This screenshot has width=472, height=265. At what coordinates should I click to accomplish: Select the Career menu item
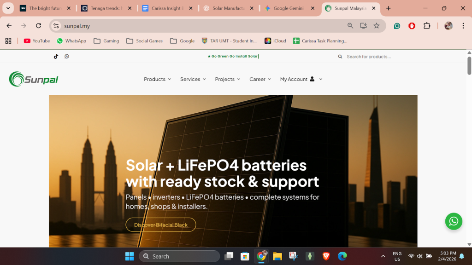pos(260,79)
